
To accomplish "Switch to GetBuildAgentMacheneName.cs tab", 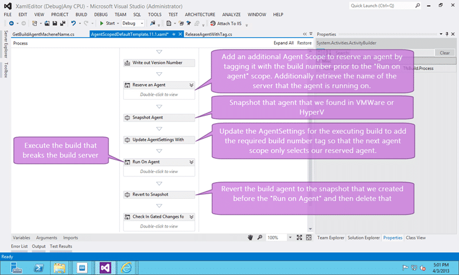I will [44, 34].
